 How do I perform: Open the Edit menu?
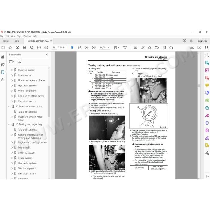(x=7, y=36)
